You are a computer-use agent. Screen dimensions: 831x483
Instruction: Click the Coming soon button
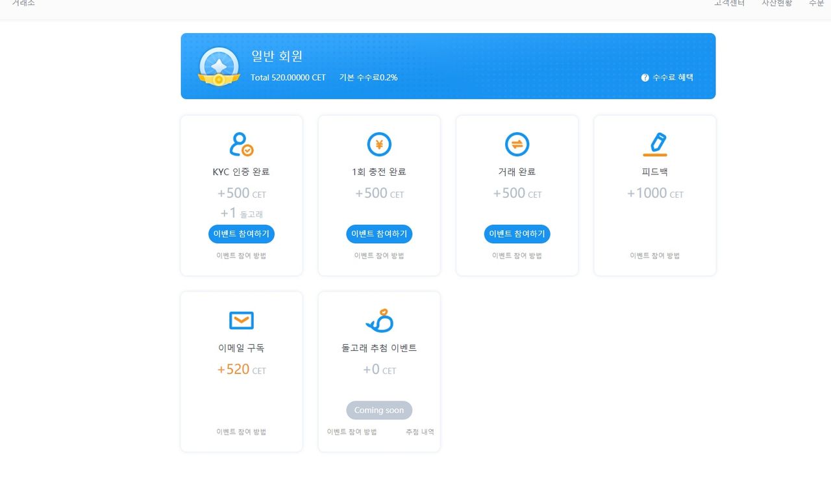[x=379, y=410]
